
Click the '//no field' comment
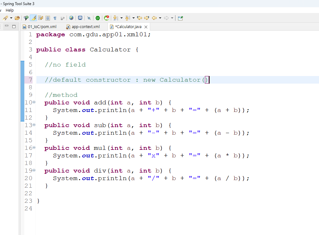pyautogui.click(x=65, y=65)
